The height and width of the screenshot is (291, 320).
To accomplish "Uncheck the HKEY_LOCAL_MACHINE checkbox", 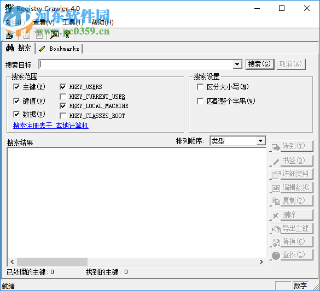I will (x=63, y=106).
